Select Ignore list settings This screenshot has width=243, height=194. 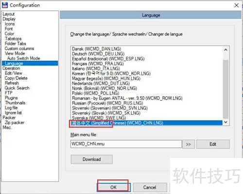13,113
